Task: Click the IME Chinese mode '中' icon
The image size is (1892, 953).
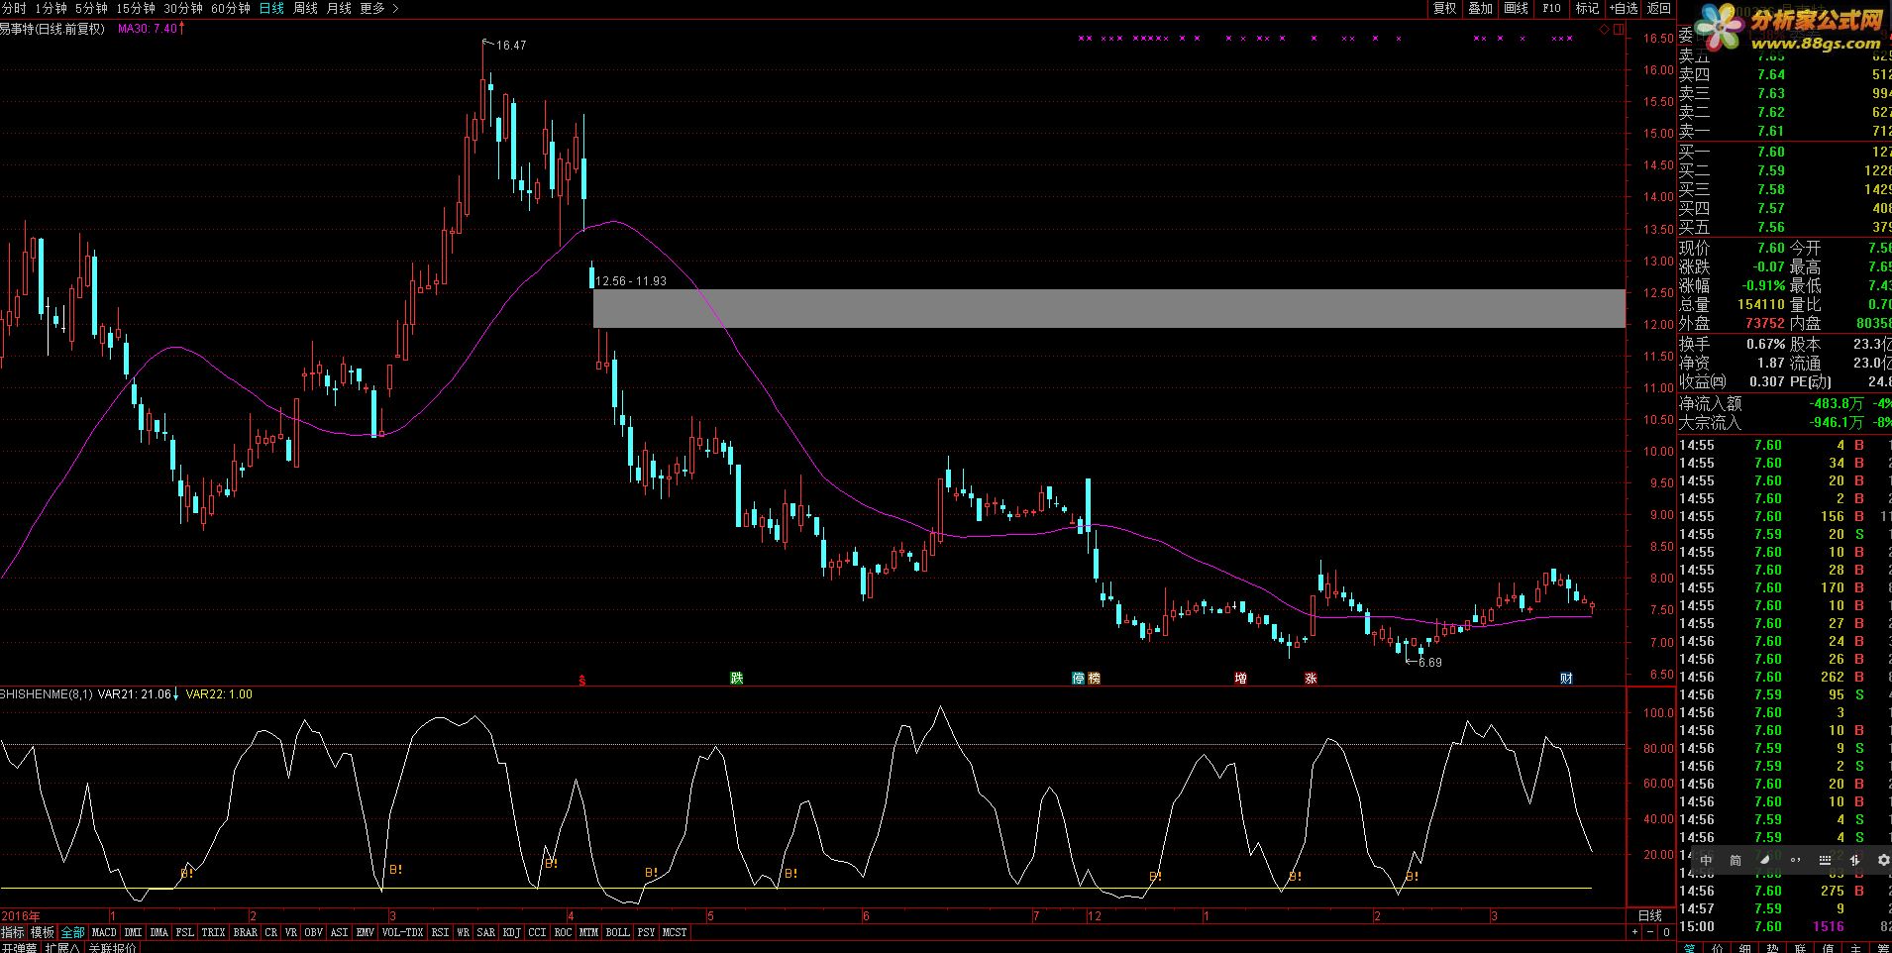Action: pos(1706,860)
